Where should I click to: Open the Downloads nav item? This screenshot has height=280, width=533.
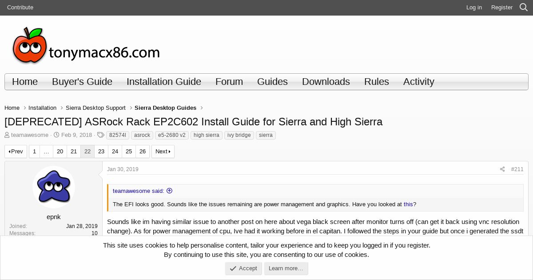[x=326, y=82]
